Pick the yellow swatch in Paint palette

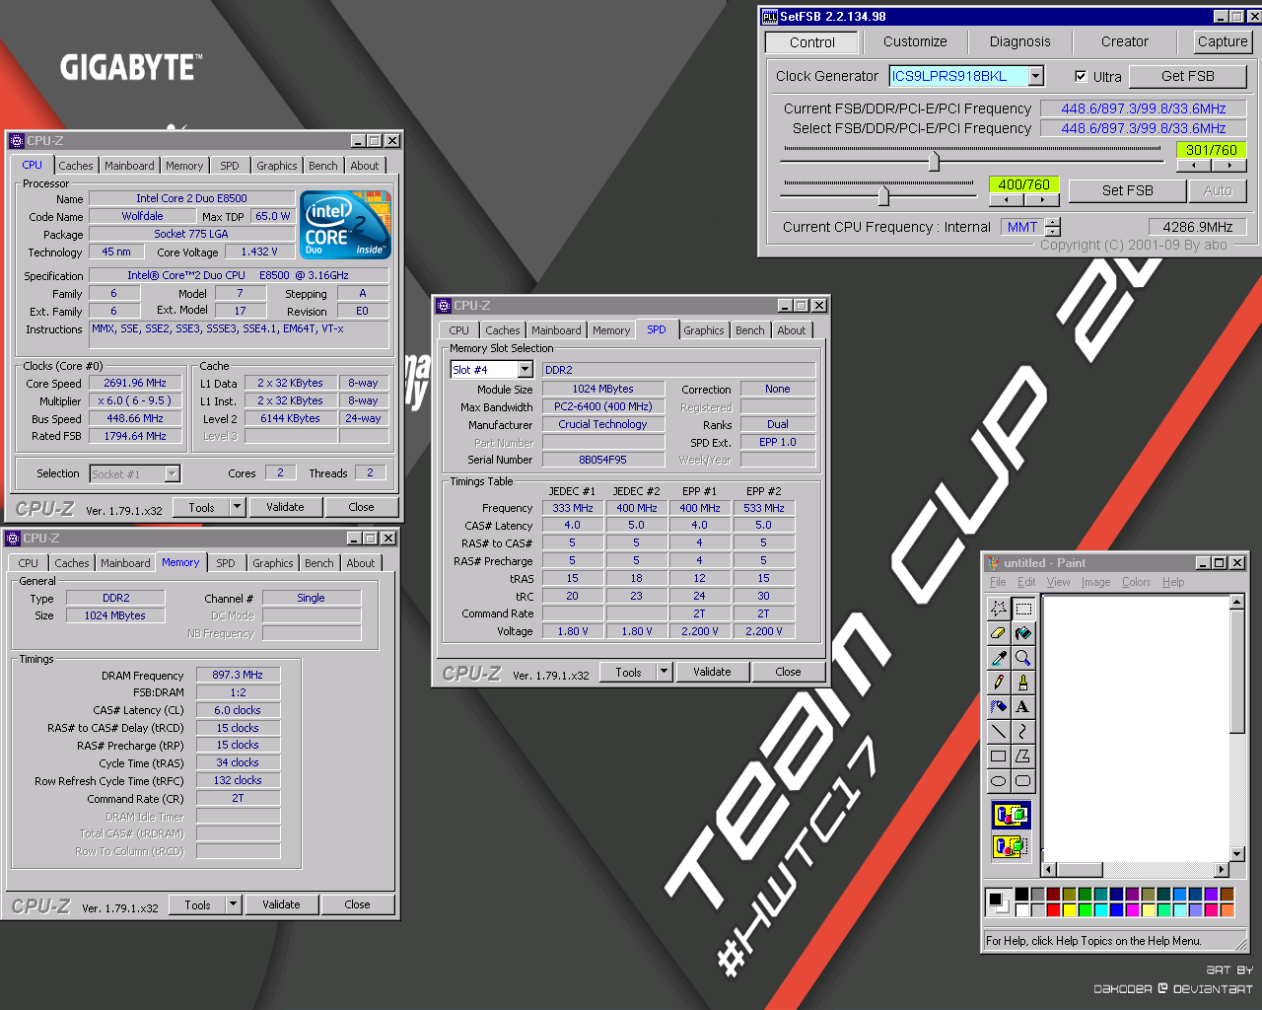click(1069, 910)
